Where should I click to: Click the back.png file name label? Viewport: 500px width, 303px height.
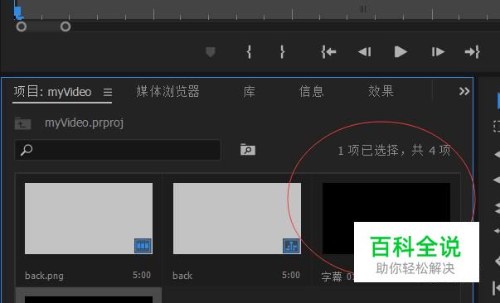pos(44,276)
